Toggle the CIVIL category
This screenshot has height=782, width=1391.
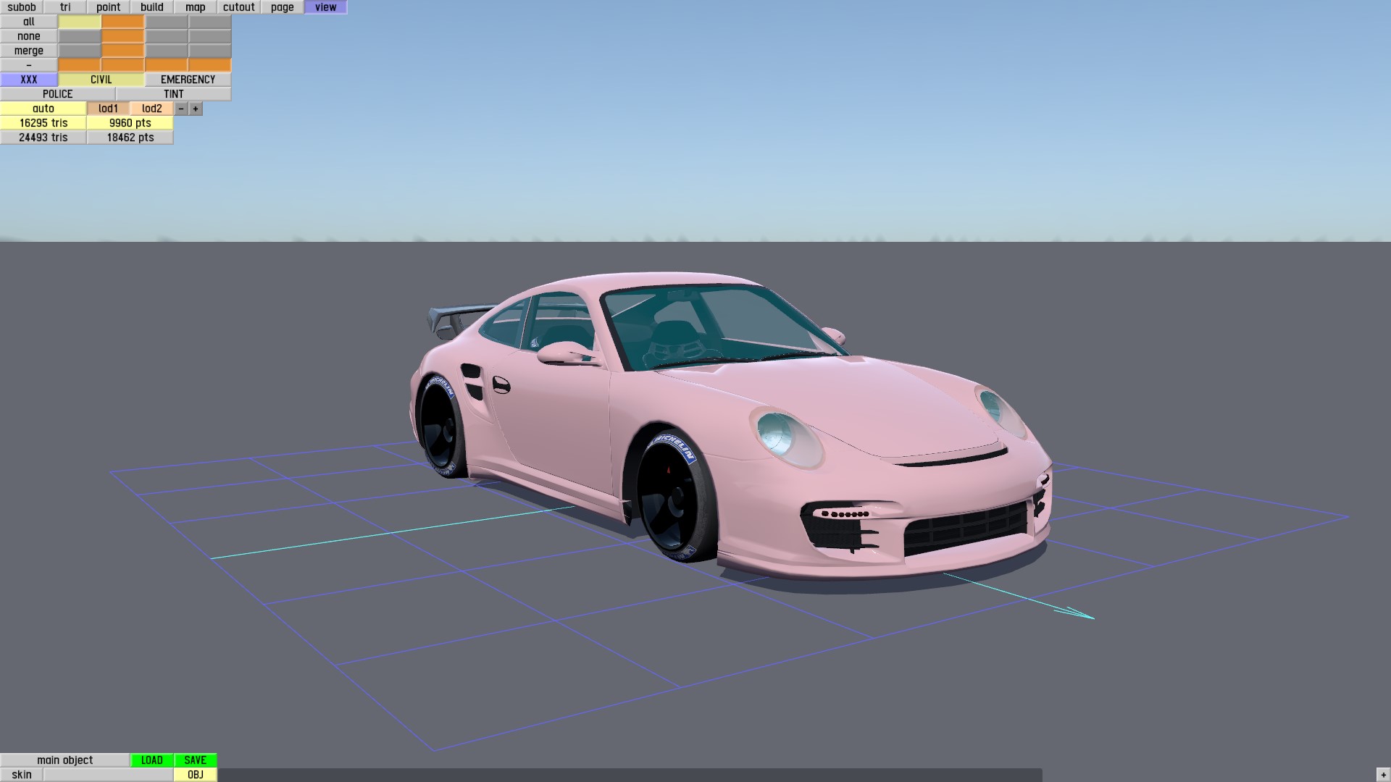click(x=101, y=80)
